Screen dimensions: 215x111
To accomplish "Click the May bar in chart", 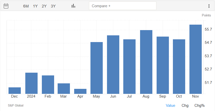I will click(96, 68).
